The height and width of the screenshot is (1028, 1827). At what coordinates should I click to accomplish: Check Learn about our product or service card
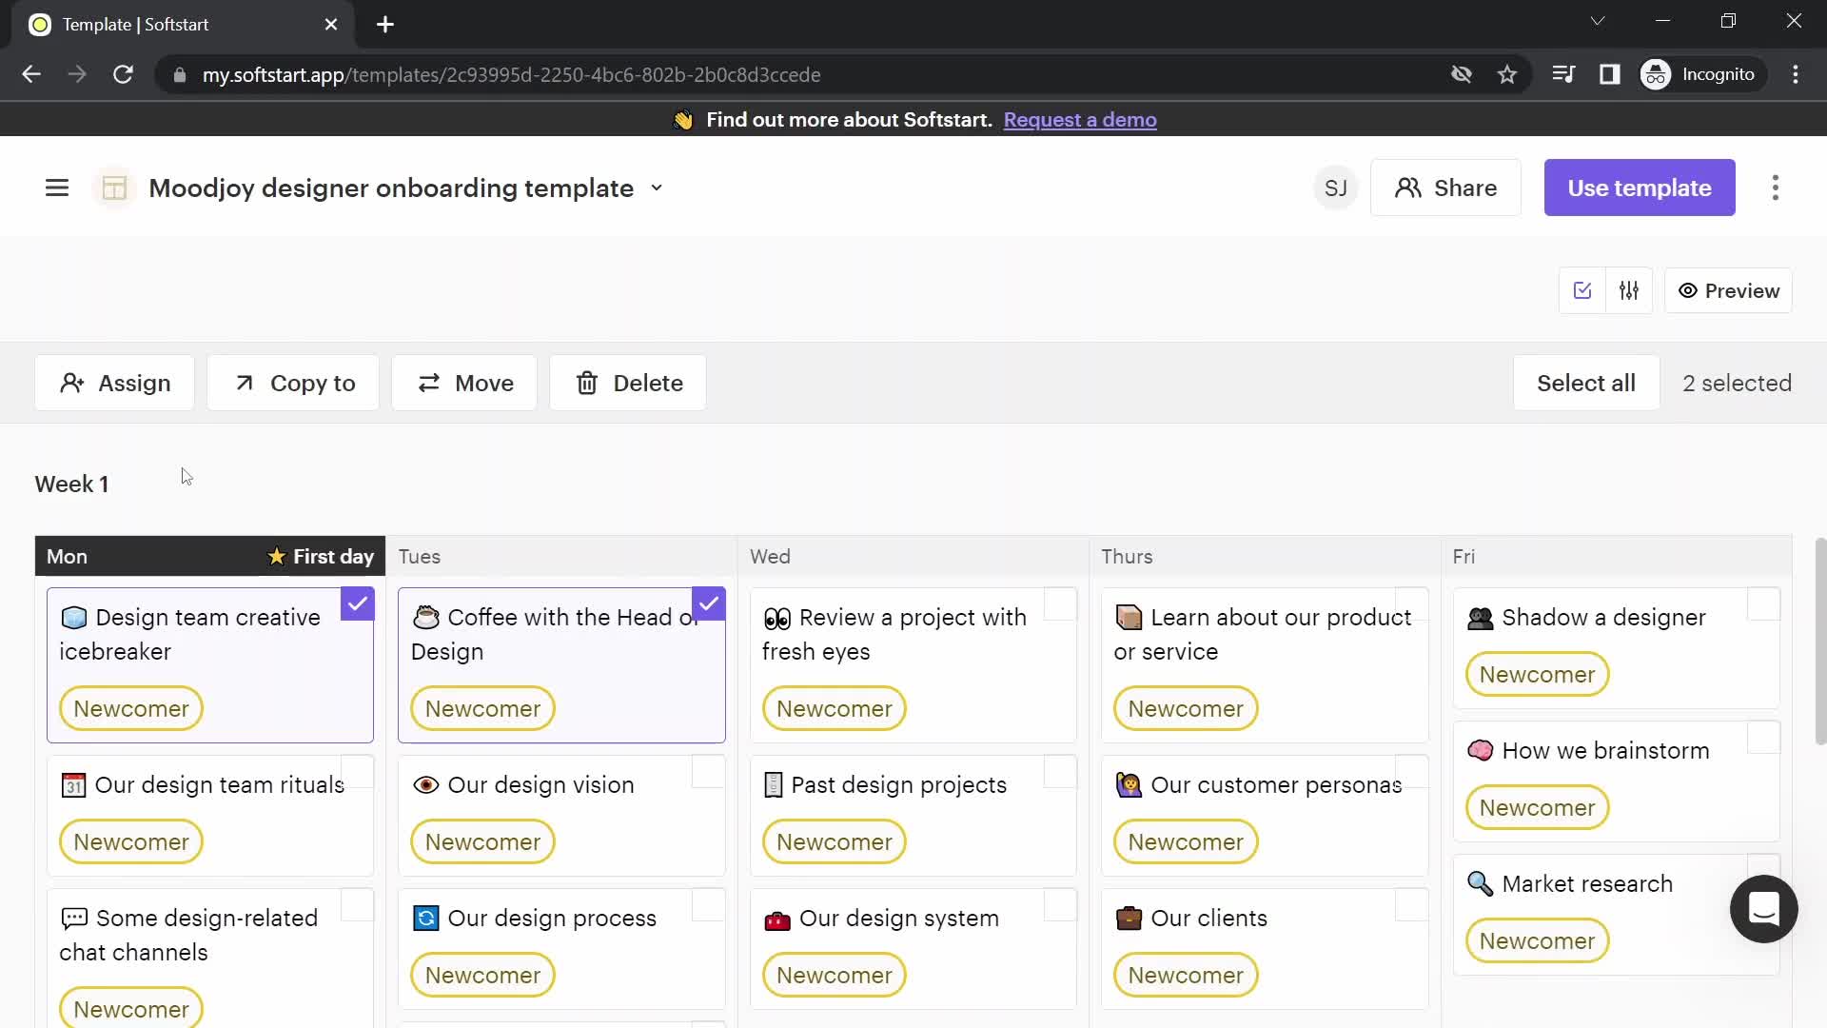click(x=1412, y=603)
